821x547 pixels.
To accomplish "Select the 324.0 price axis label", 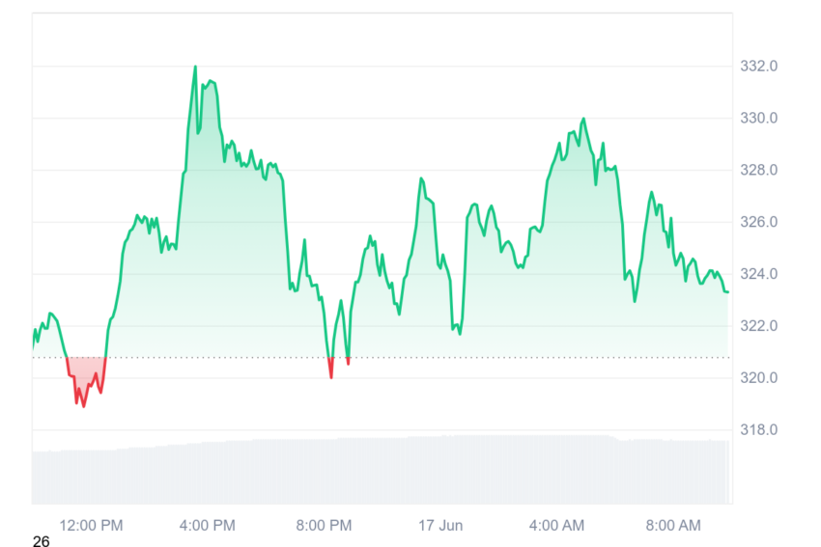I will 758,274.
